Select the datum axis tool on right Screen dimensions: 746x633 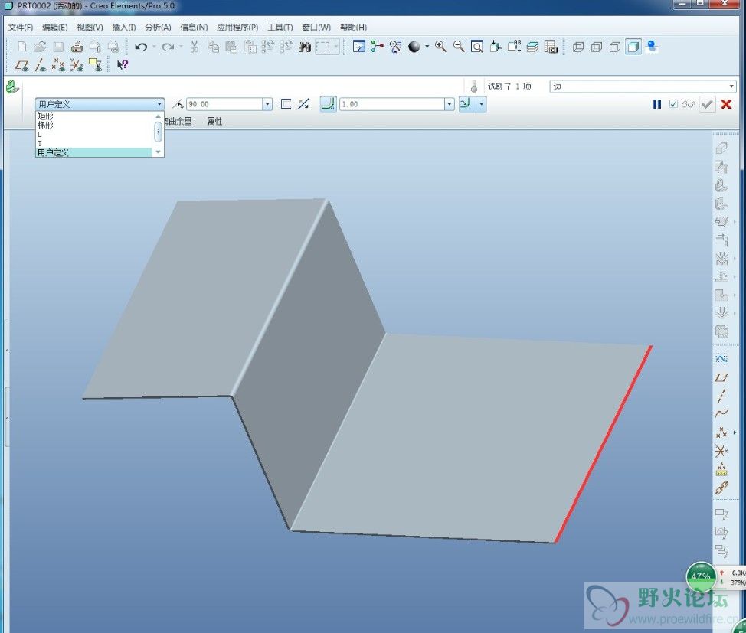click(x=721, y=396)
